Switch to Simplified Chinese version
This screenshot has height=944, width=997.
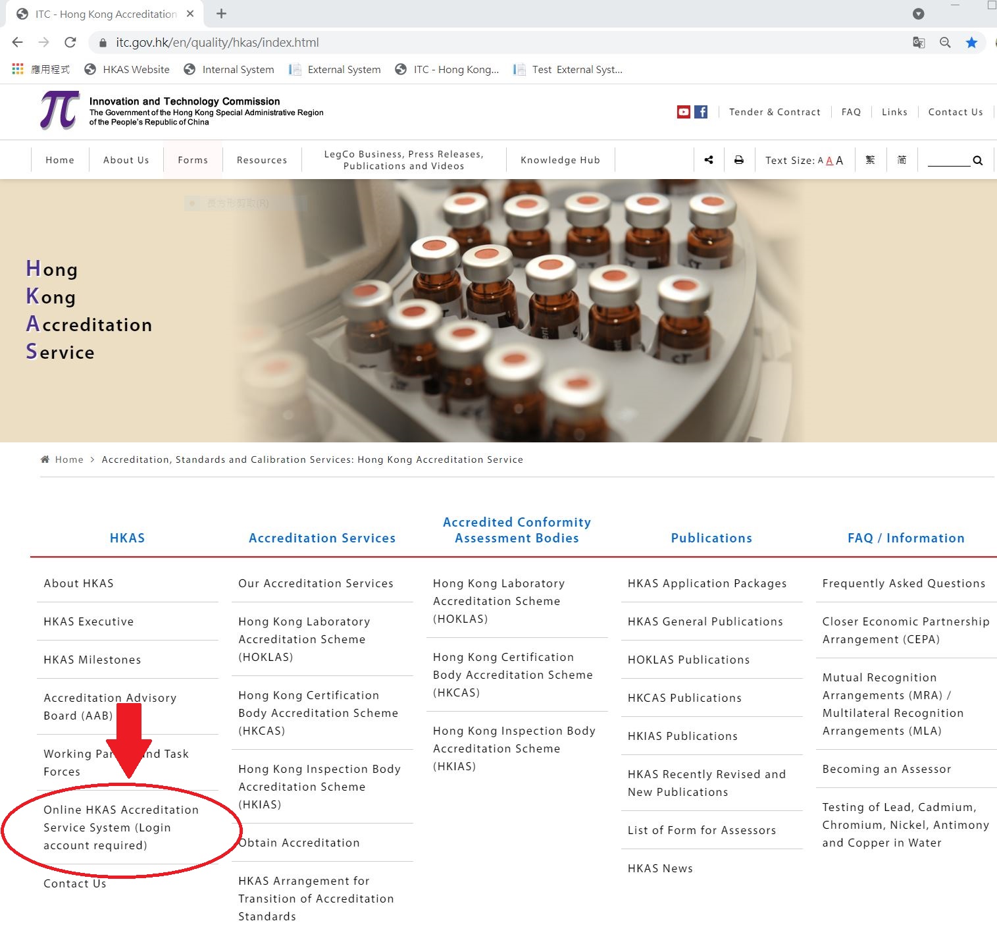tap(902, 160)
